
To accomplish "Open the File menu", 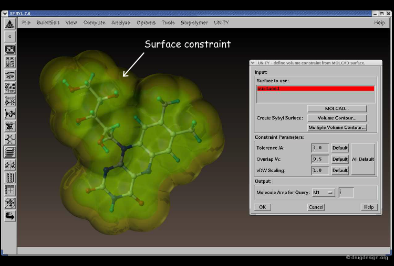I will tap(26, 23).
